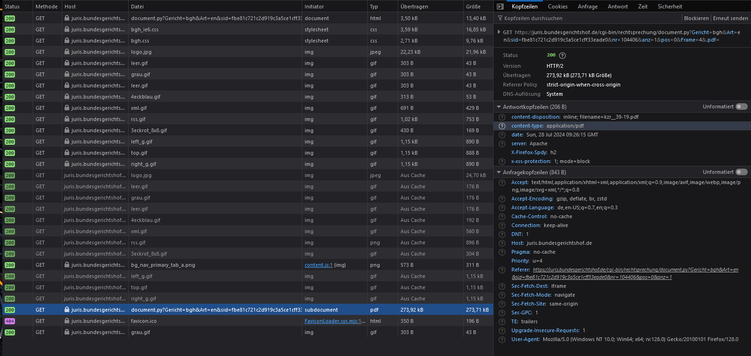
Task: Toggle Unformatiert for Antwortkopfzeilen
Action: (741, 107)
